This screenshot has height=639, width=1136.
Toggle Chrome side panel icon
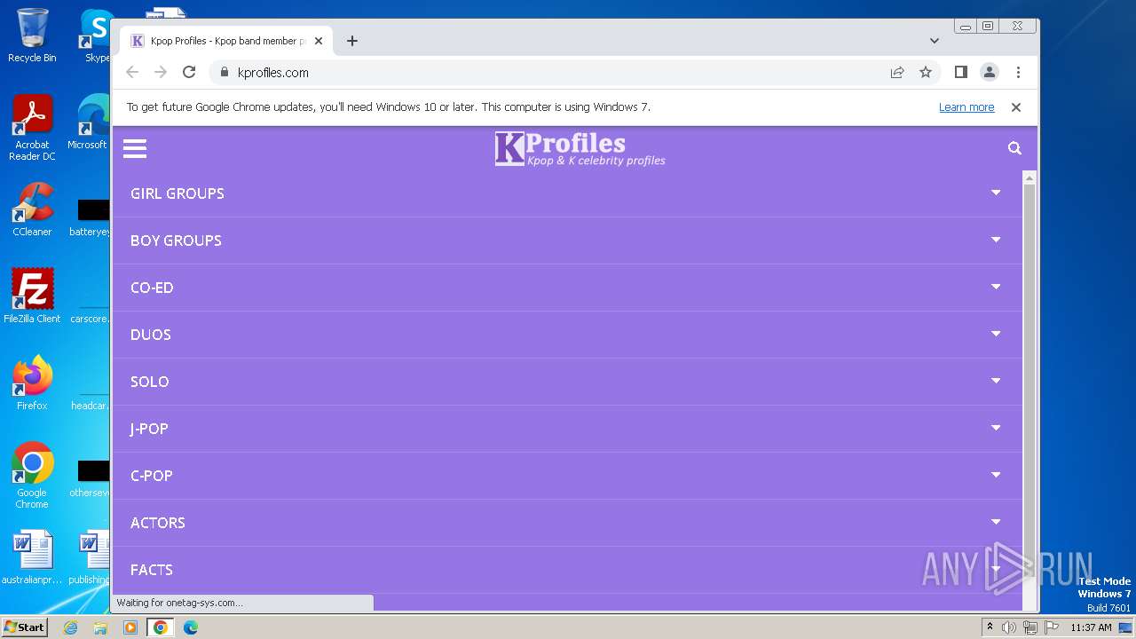pos(960,73)
